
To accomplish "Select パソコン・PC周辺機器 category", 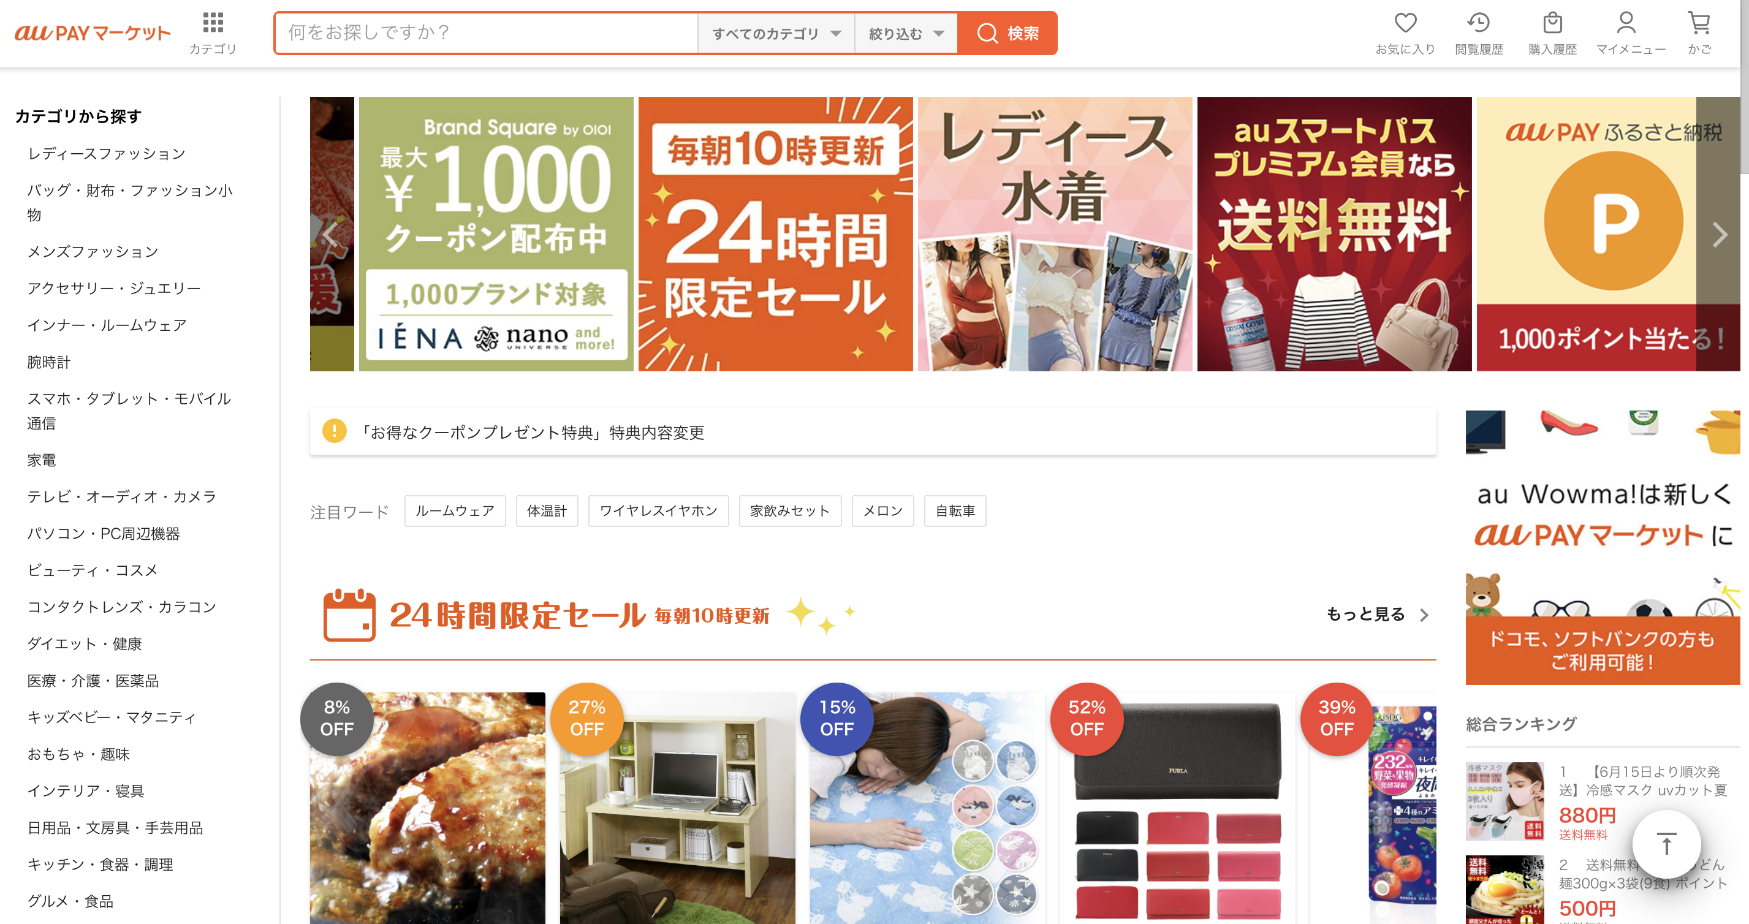I will 103,534.
